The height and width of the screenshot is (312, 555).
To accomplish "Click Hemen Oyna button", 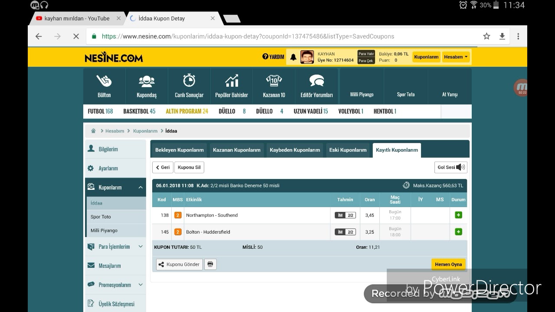I will tap(448, 264).
